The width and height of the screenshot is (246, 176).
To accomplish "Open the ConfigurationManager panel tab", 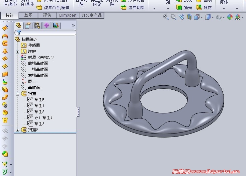I will coord(37,25).
